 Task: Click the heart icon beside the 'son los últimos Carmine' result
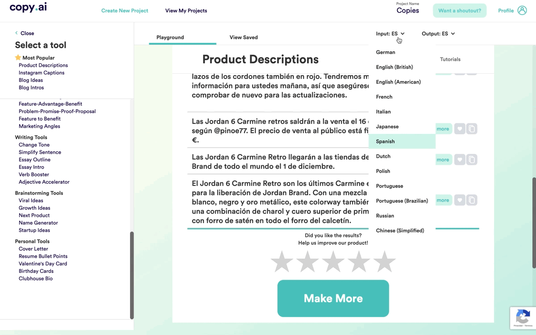tap(460, 200)
